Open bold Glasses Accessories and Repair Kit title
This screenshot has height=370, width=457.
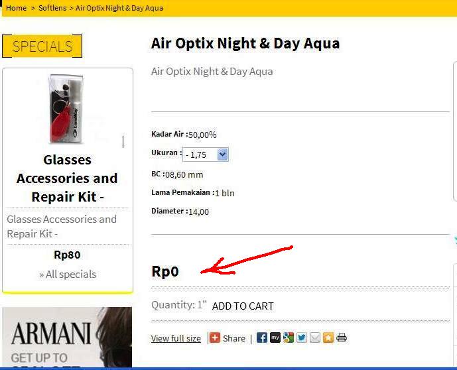68,178
